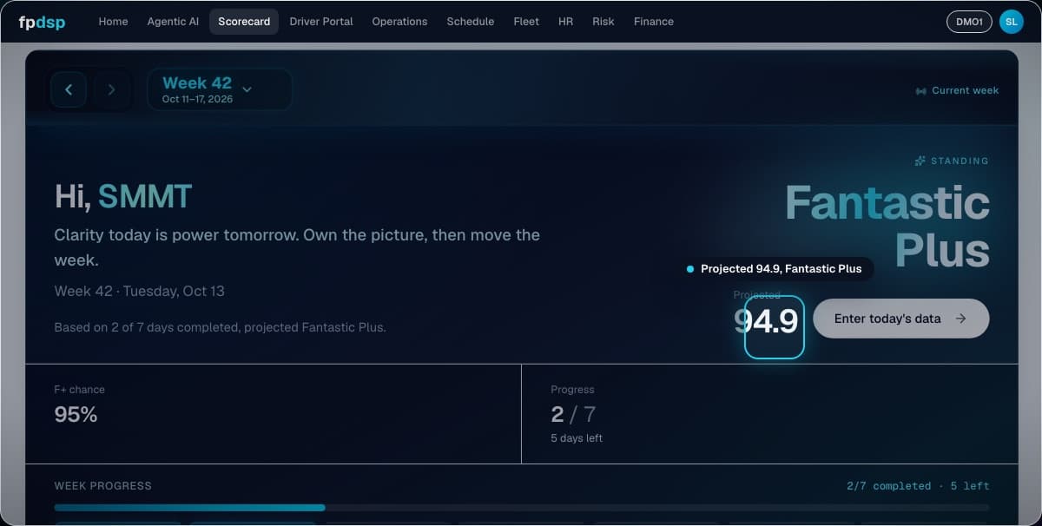Image resolution: width=1042 pixels, height=526 pixels.
Task: Open the SL user avatar
Action: point(1012,22)
